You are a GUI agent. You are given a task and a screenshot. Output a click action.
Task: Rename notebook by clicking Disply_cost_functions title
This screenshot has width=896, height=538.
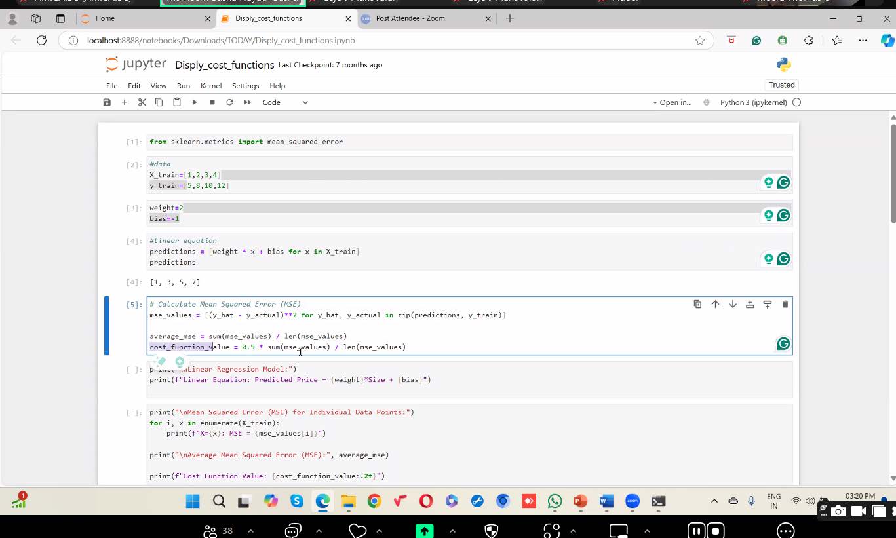tap(224, 65)
